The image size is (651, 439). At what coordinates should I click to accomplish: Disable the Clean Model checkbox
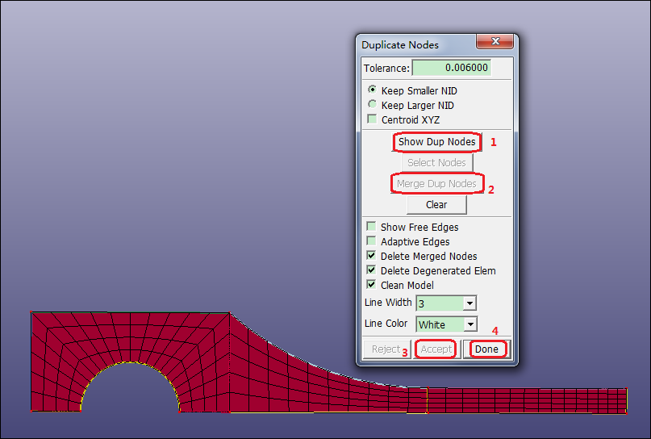point(372,286)
